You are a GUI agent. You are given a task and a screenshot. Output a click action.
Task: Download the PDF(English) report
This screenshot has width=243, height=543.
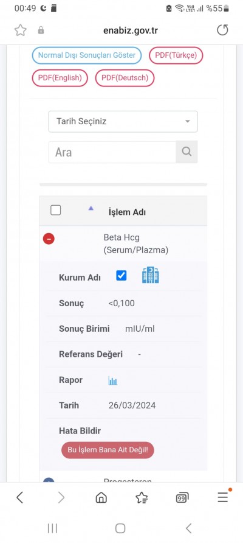point(60,78)
